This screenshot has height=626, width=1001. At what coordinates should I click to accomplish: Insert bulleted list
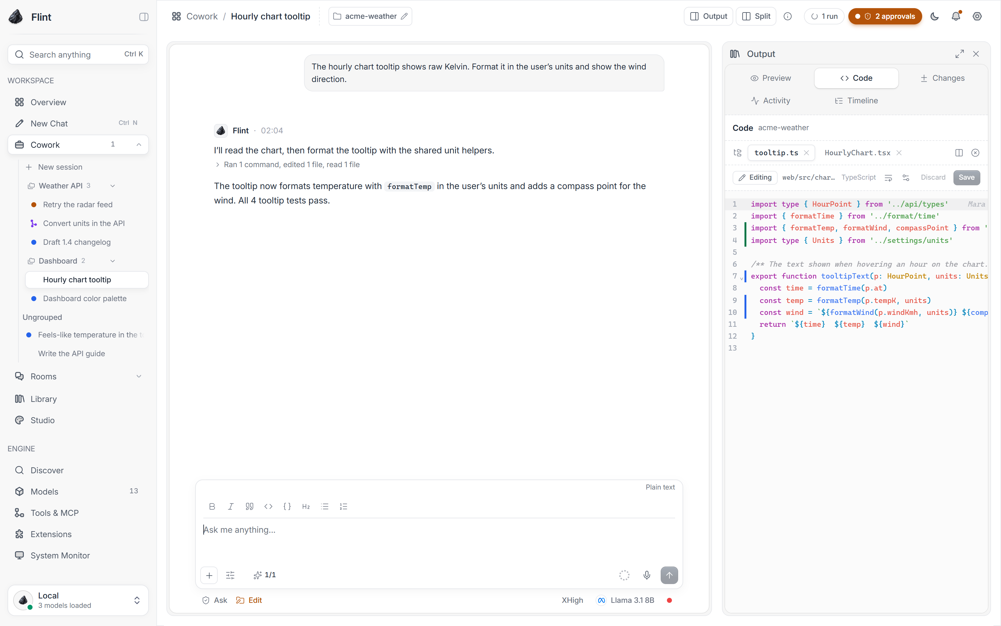[325, 506]
